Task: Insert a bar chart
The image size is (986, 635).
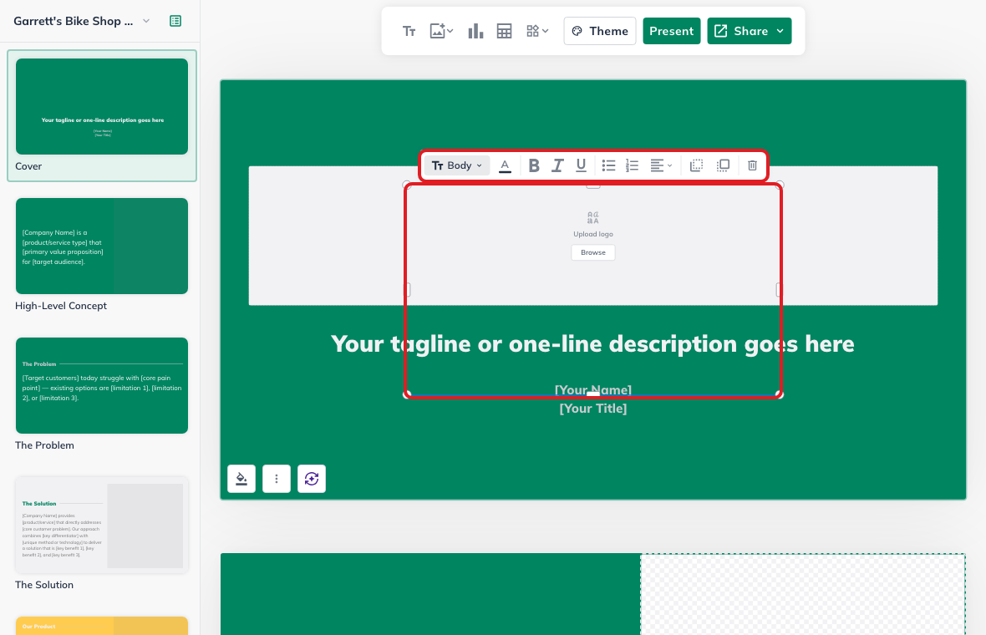Action: click(475, 31)
